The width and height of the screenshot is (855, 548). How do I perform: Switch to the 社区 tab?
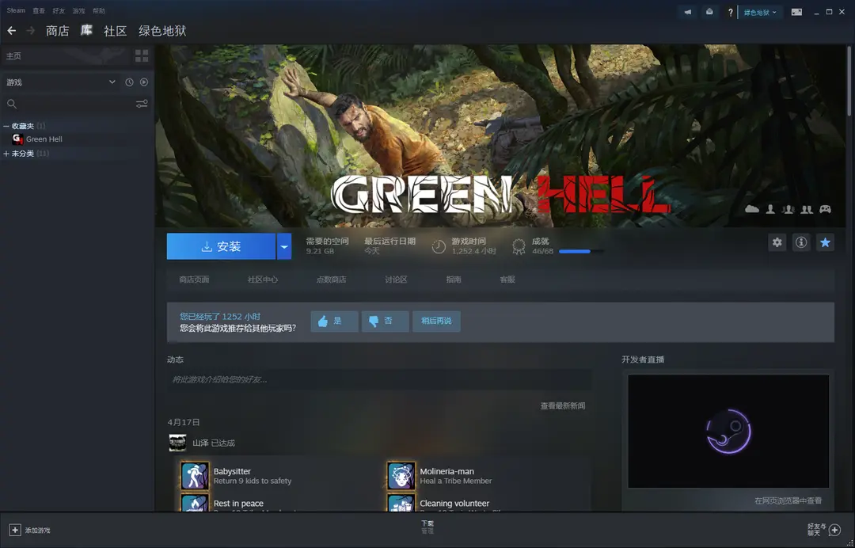(x=115, y=31)
